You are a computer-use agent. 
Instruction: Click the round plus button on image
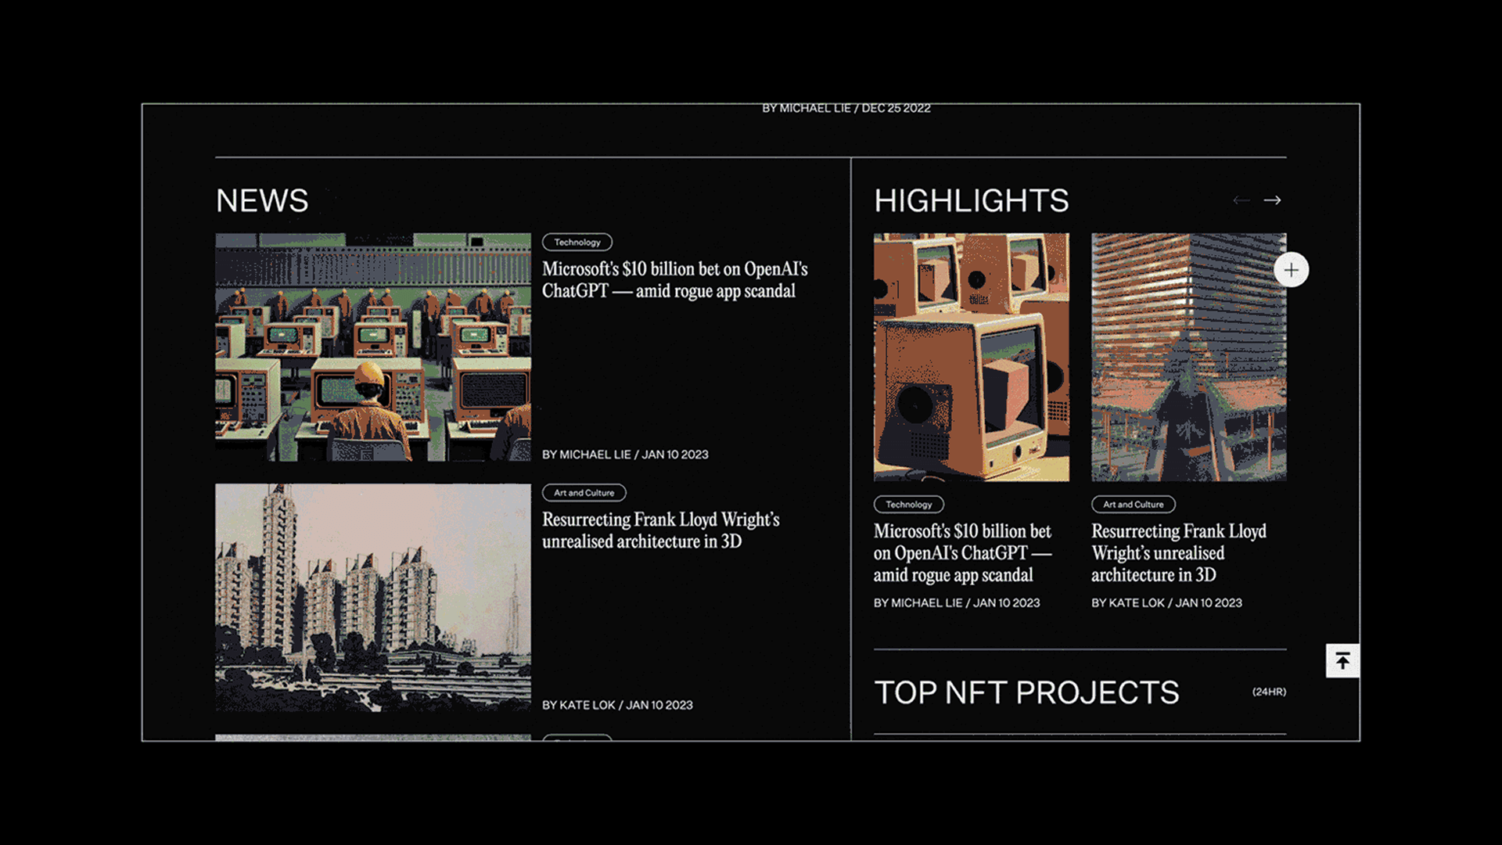click(1291, 270)
